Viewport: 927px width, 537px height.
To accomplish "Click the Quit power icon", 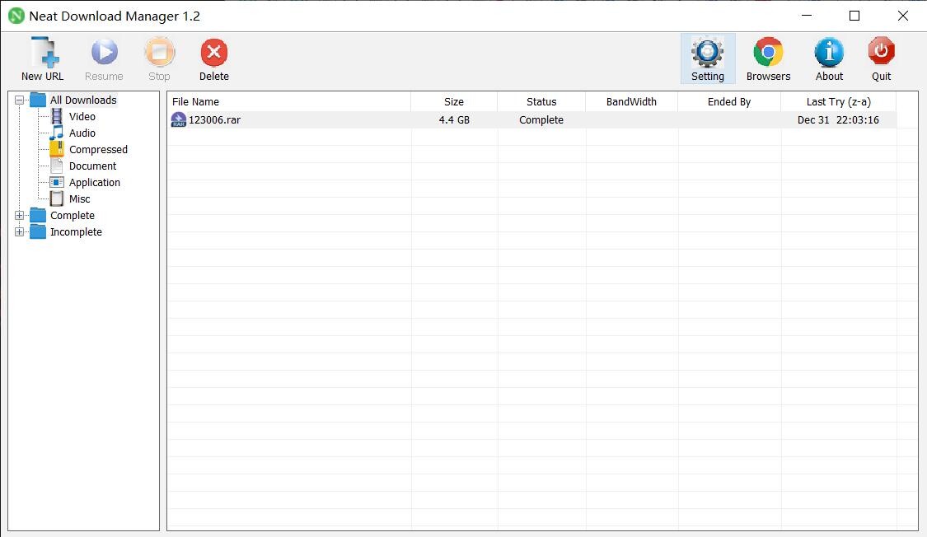I will 881,53.
